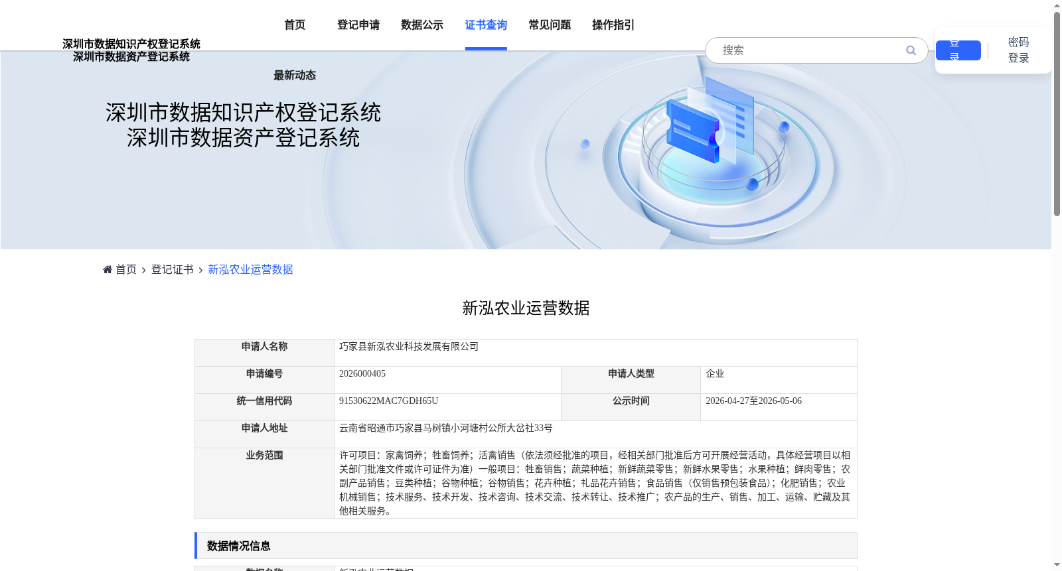Click the search magnifier icon
The width and height of the screenshot is (1062, 571).
(911, 50)
